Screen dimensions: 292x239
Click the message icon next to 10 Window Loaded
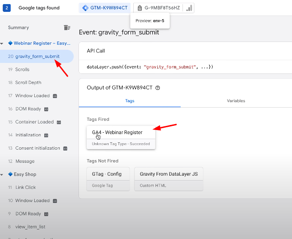[55, 201]
